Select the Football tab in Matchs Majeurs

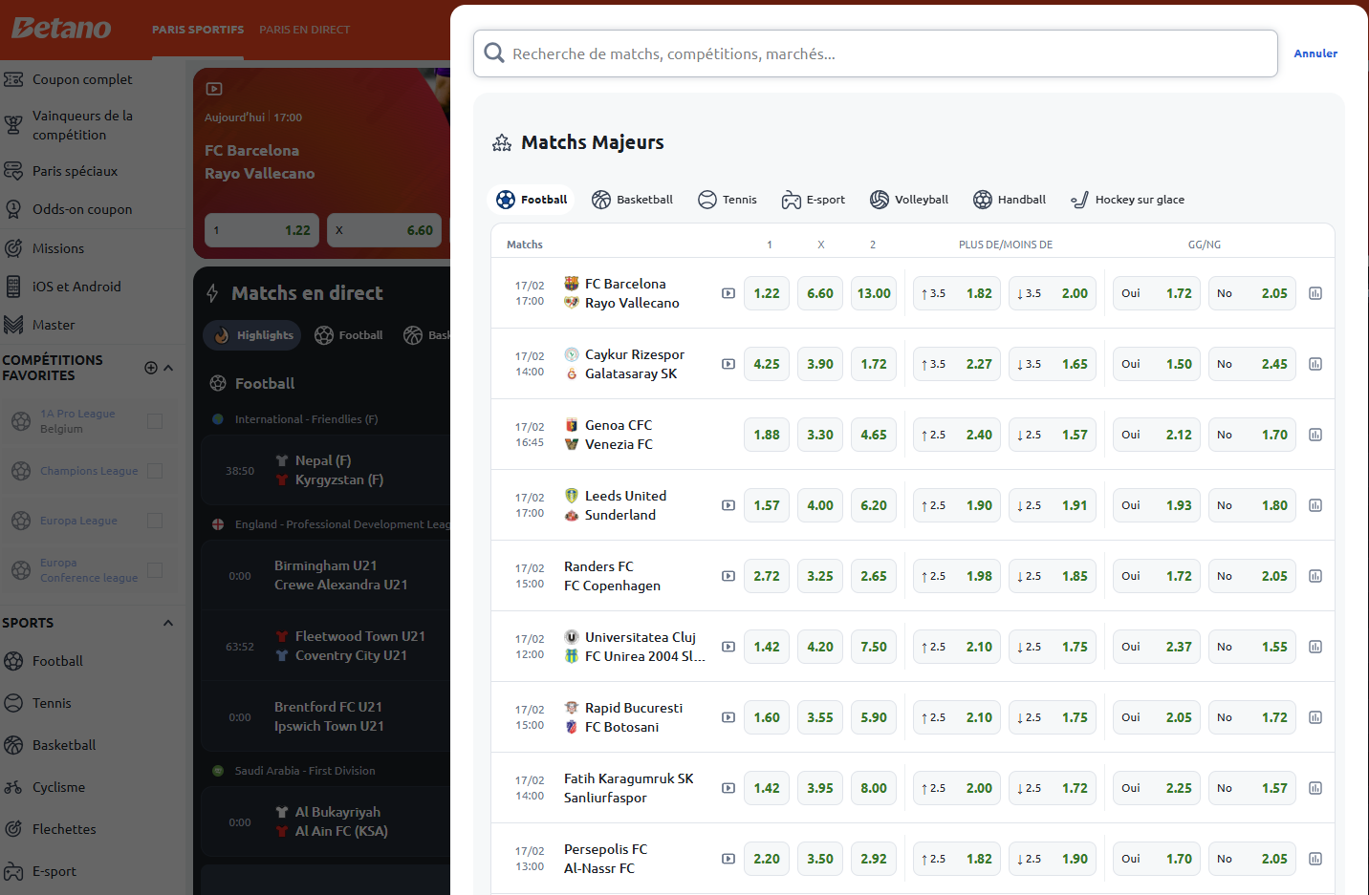(x=532, y=200)
